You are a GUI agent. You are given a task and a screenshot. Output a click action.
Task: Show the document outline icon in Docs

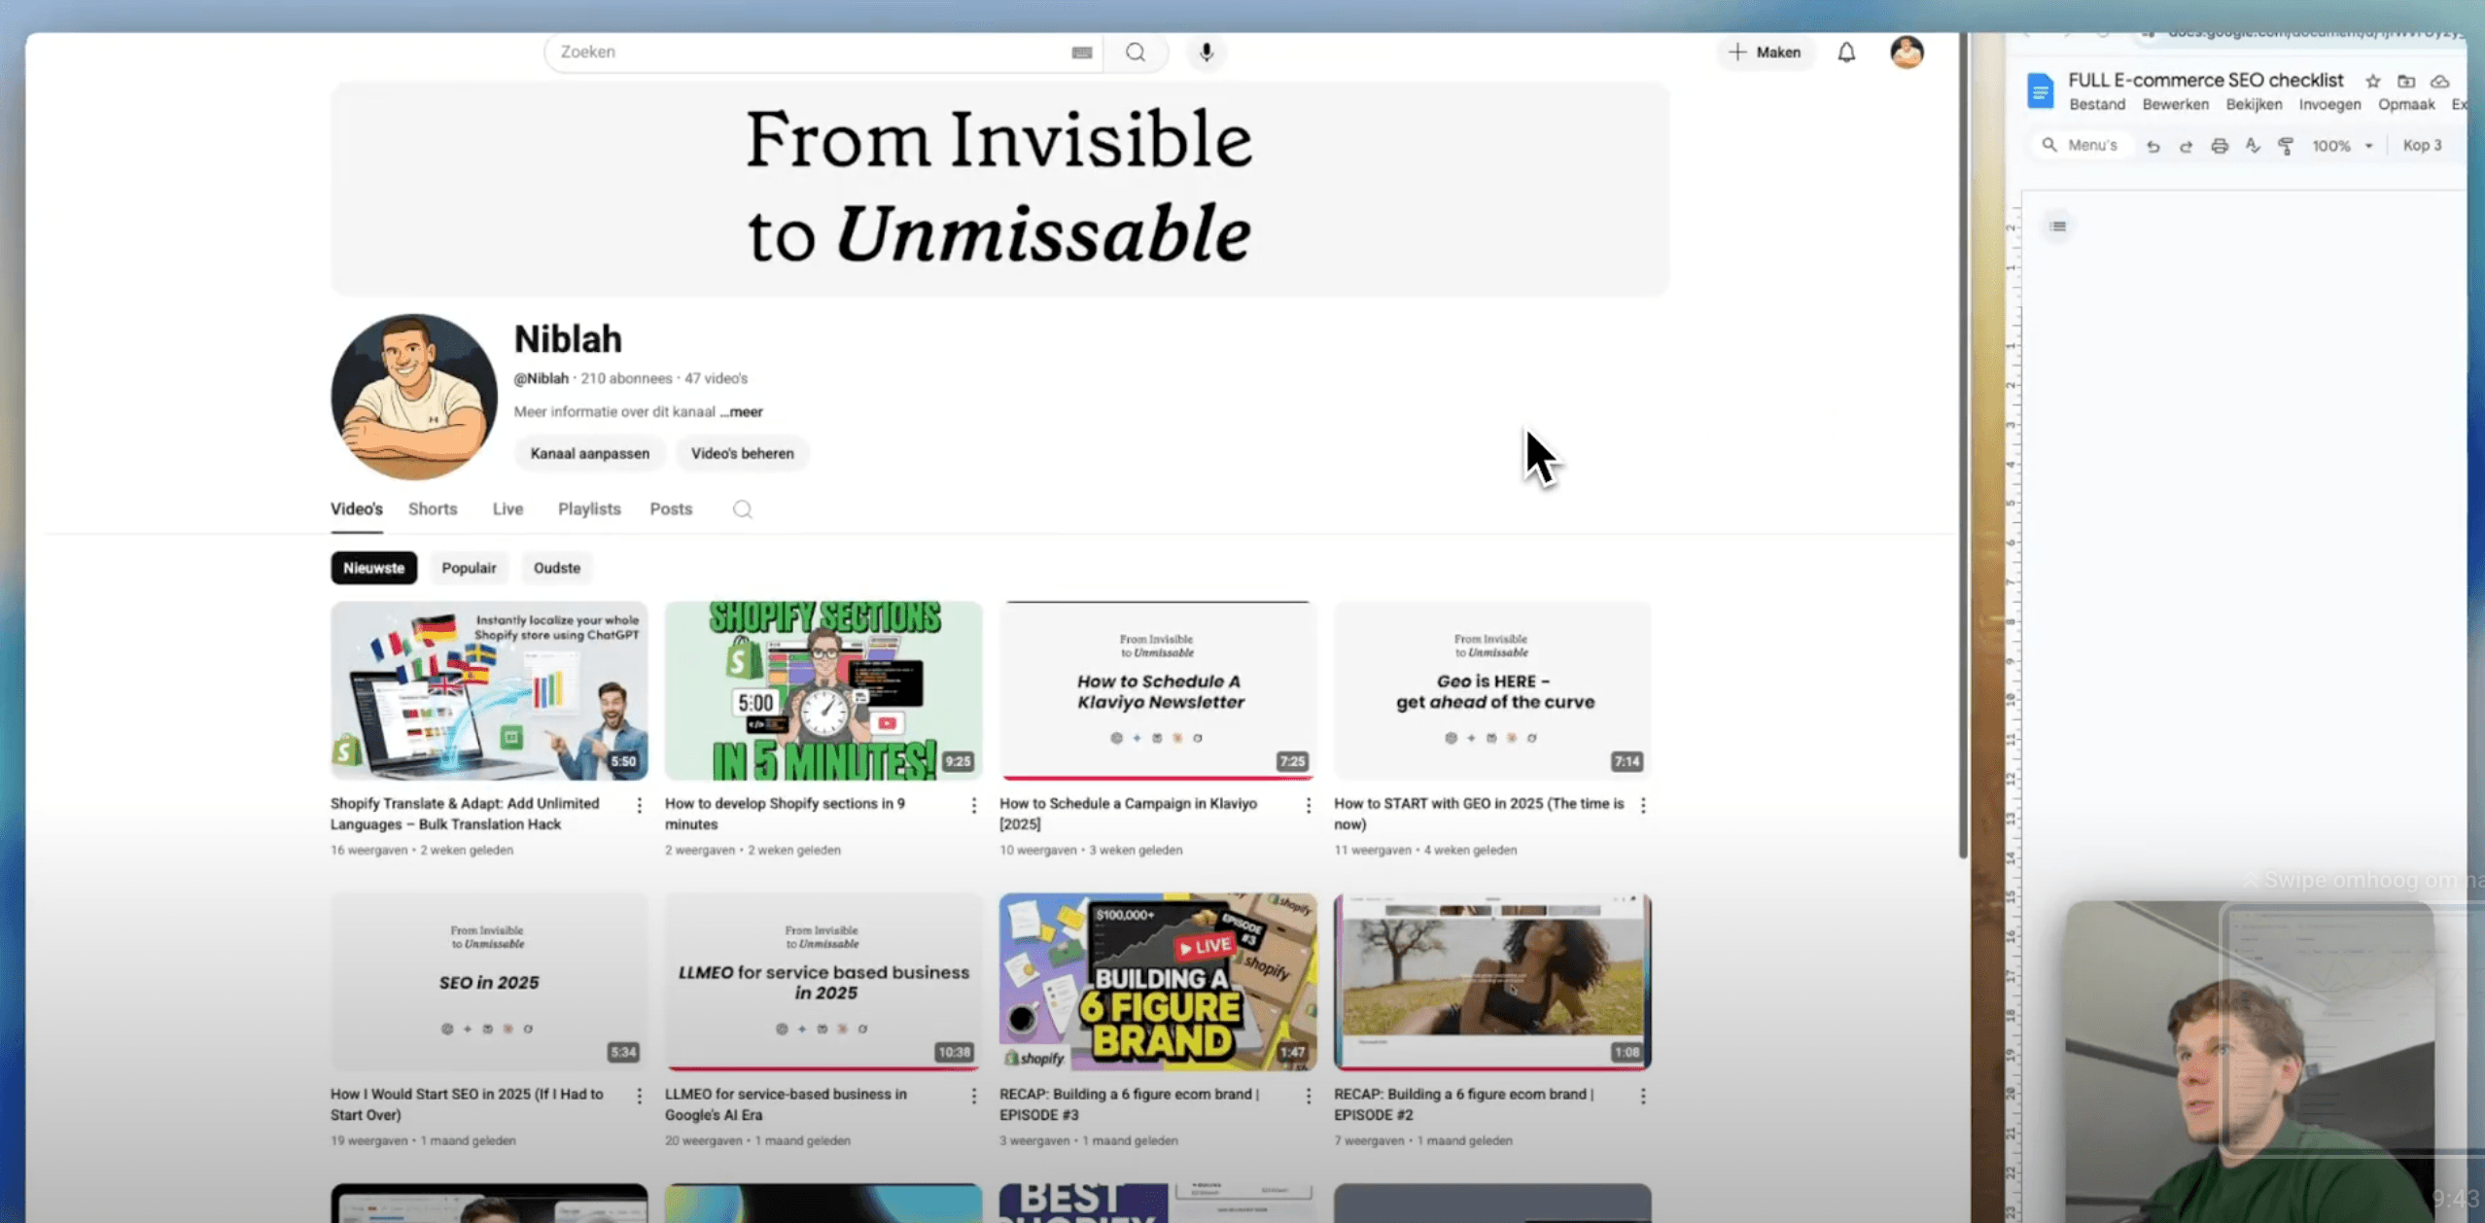(x=2058, y=227)
